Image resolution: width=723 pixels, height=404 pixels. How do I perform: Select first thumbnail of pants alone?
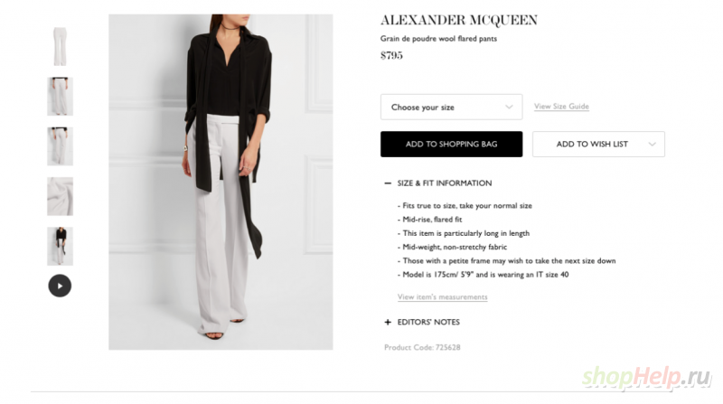coord(60,46)
